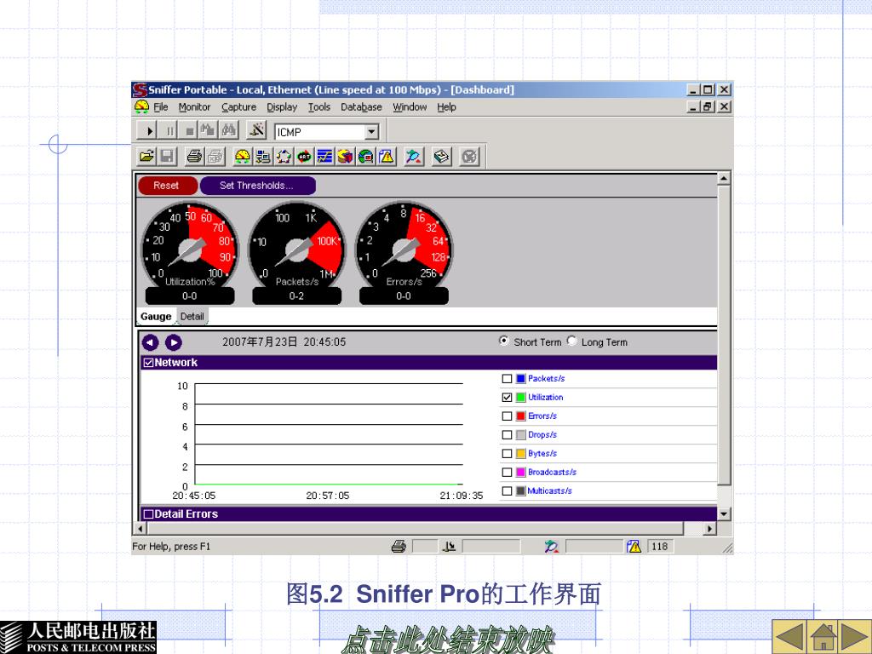This screenshot has height=654, width=872.
Task: Click the horizontal scrollbar right arrow
Action: click(x=709, y=528)
